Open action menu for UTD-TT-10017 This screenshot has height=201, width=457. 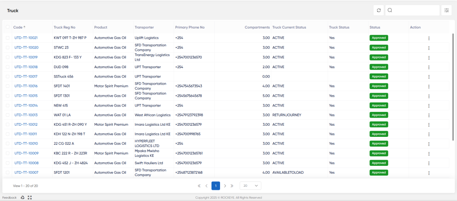429,77
